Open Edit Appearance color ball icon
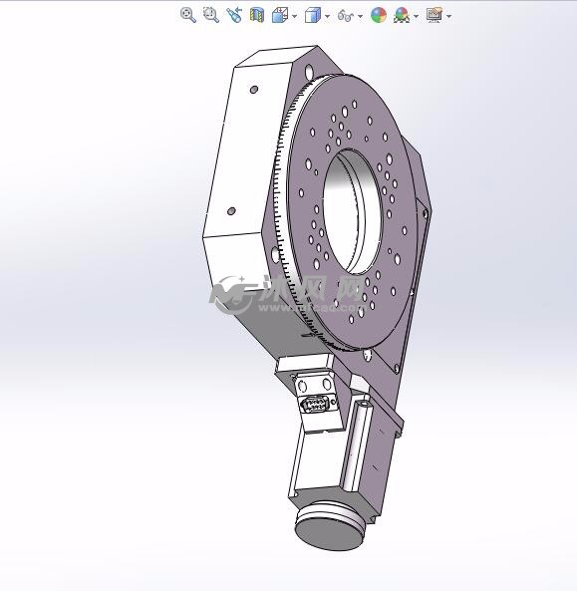Viewport: 577px width, 591px height. (379, 16)
